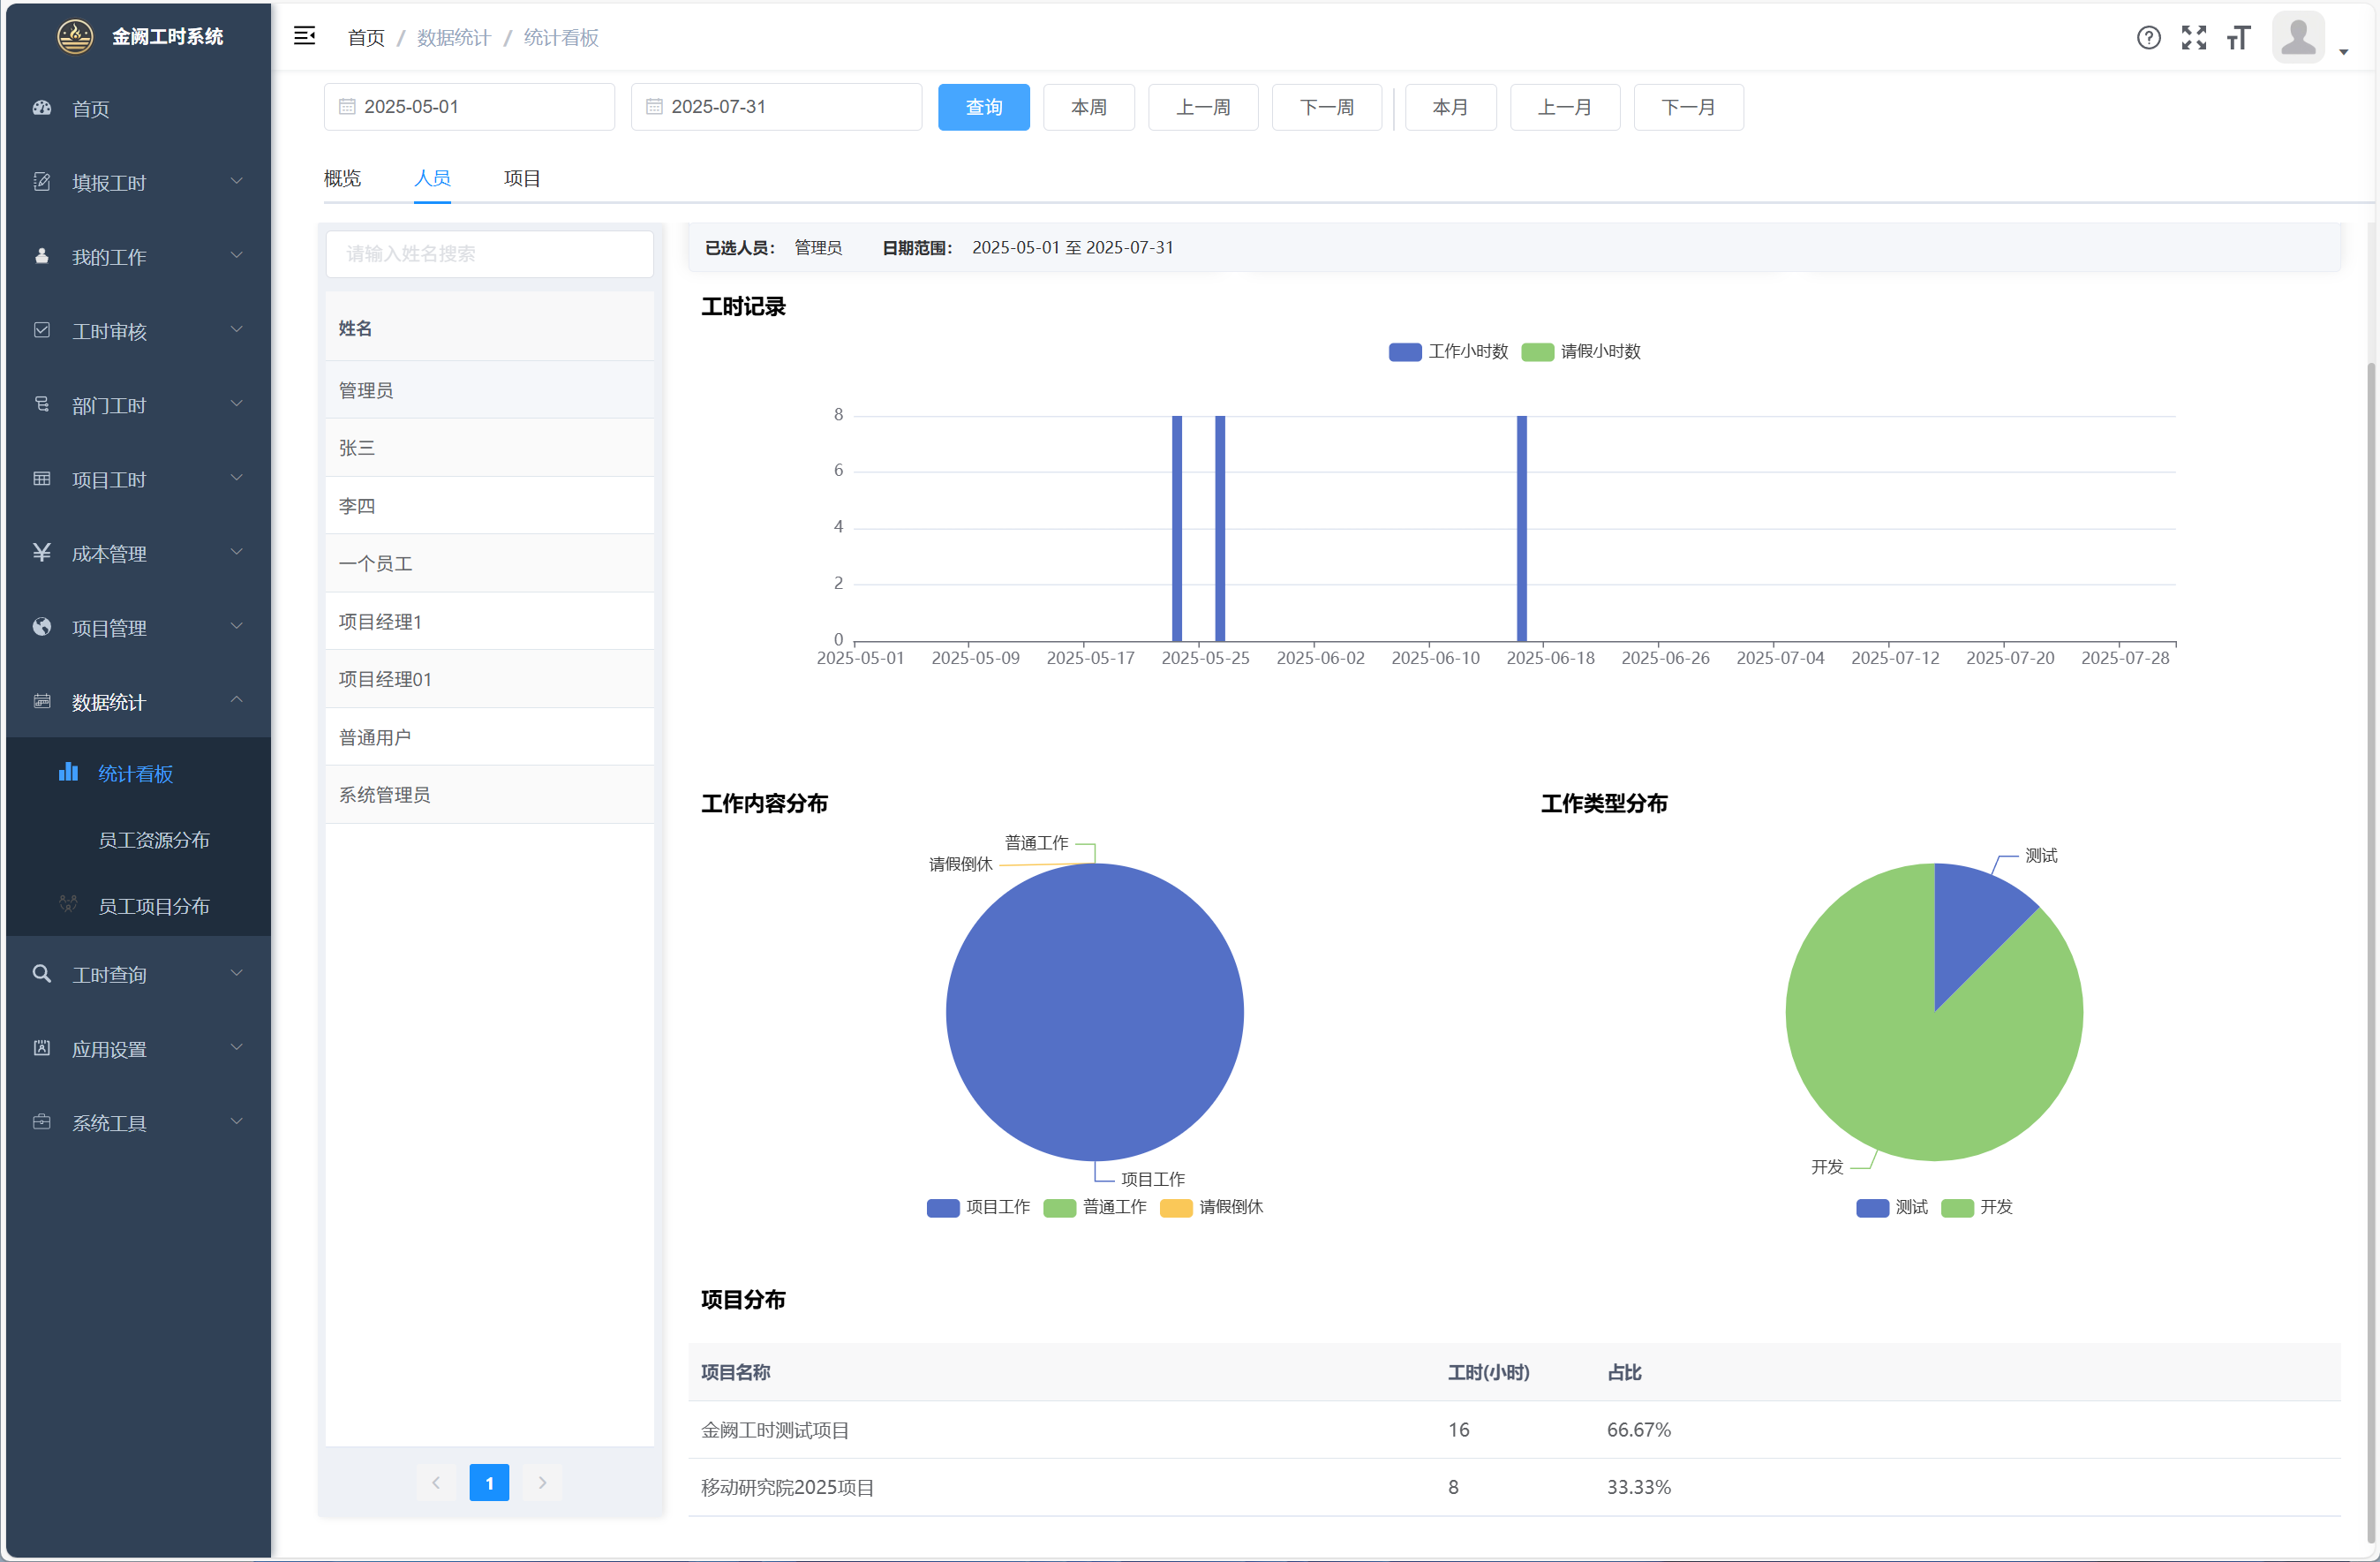The height and width of the screenshot is (1562, 2380).
Task: Focus the 请输入姓名搜索 name search field
Action: click(489, 254)
